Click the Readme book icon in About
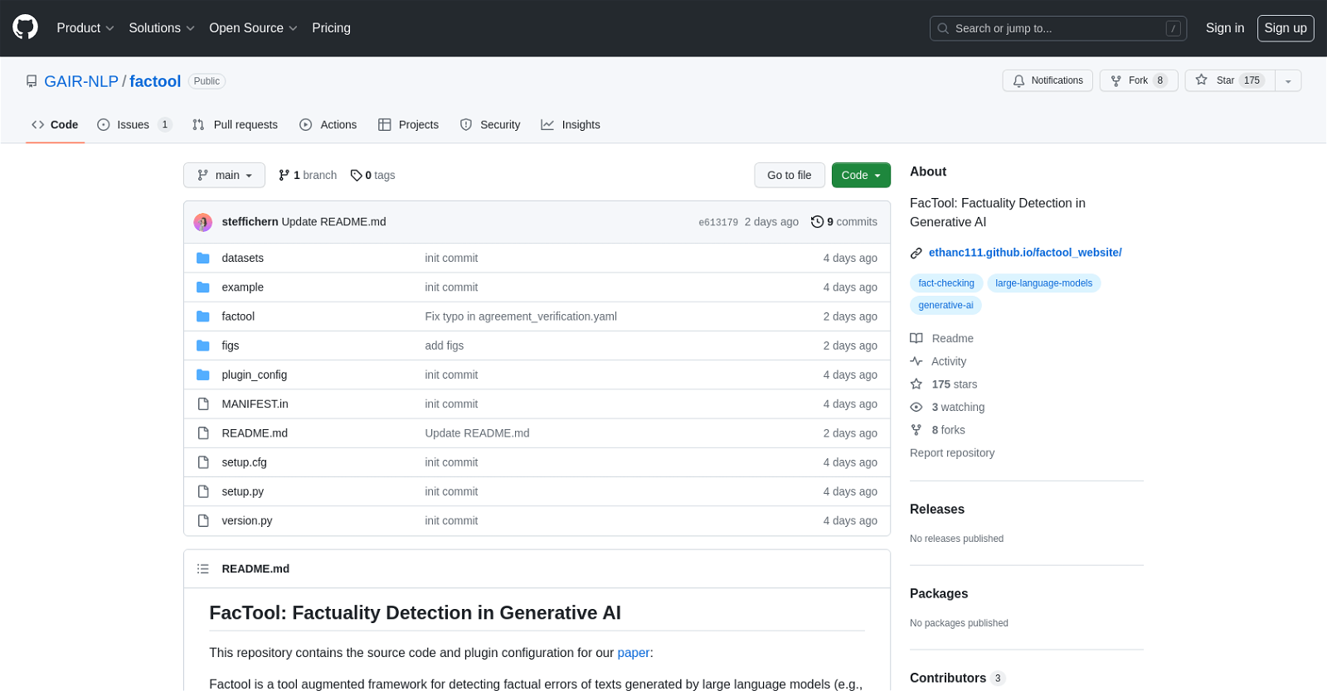The height and width of the screenshot is (691, 1327). (x=916, y=338)
